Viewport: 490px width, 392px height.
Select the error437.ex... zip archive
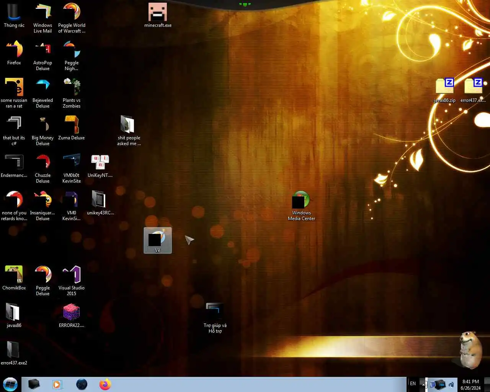pyautogui.click(x=473, y=90)
